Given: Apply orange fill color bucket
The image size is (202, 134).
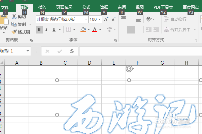Looking at the screenshot, I should [83, 29].
